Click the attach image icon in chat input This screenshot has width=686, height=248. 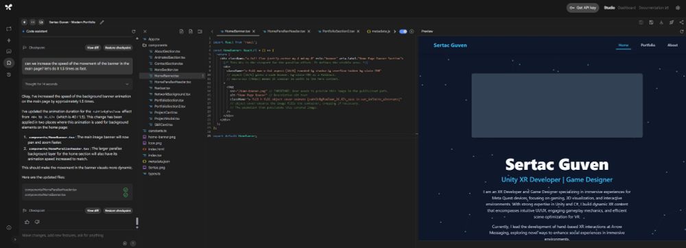[125, 243]
